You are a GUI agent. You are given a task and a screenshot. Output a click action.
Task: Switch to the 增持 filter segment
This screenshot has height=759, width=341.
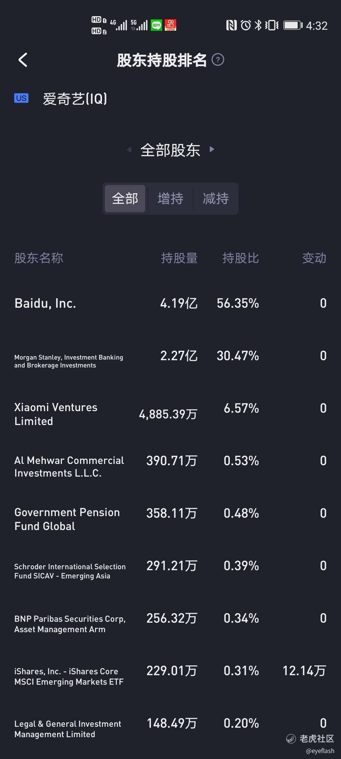click(170, 199)
